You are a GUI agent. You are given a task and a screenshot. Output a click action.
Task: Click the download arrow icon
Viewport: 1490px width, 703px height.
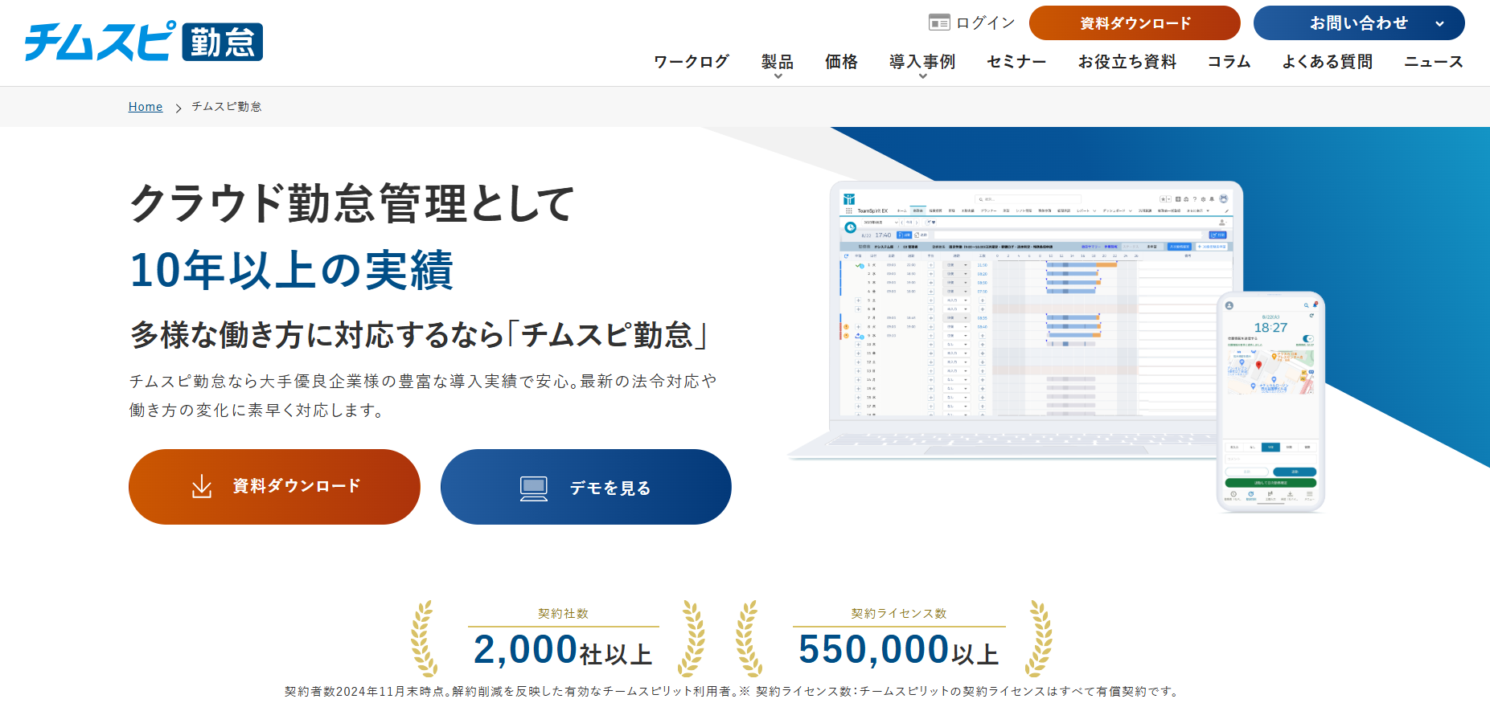click(202, 486)
